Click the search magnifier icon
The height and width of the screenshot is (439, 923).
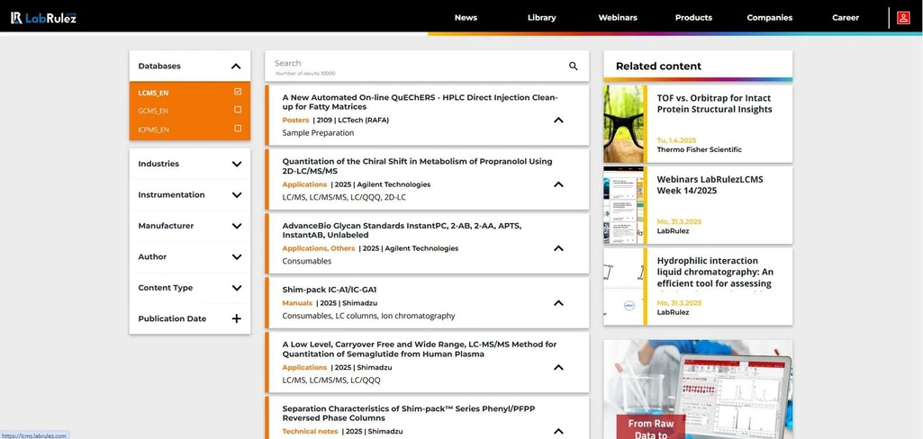pos(573,67)
